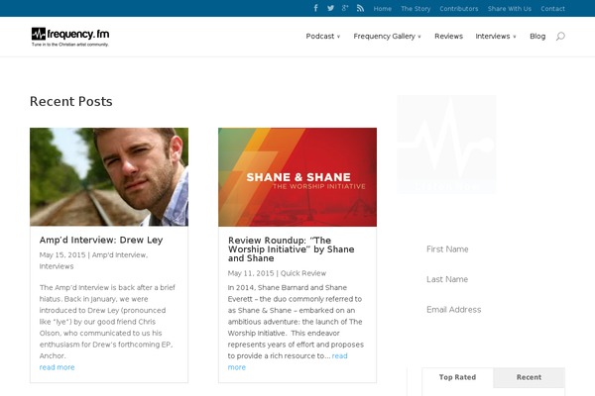Click the search magnifier icon
595x396 pixels.
click(560, 37)
